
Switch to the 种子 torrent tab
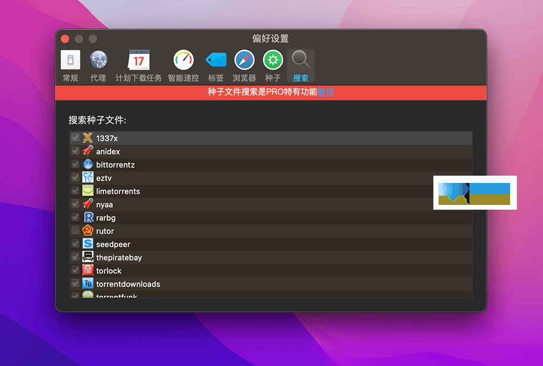pyautogui.click(x=273, y=66)
